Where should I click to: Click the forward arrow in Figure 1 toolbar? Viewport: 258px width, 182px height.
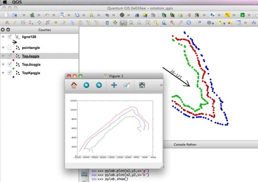click(x=99, y=85)
